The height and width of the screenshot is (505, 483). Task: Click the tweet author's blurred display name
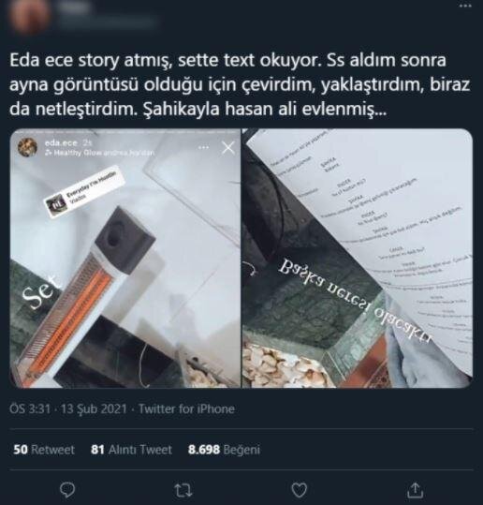(74, 8)
